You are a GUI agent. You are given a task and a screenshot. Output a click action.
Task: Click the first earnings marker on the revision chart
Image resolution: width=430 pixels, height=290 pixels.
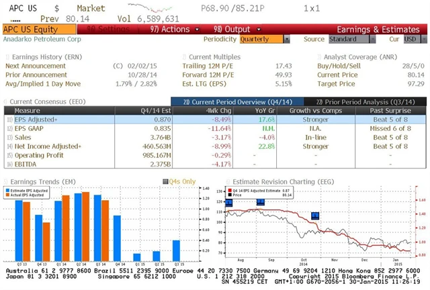[x=228, y=202]
